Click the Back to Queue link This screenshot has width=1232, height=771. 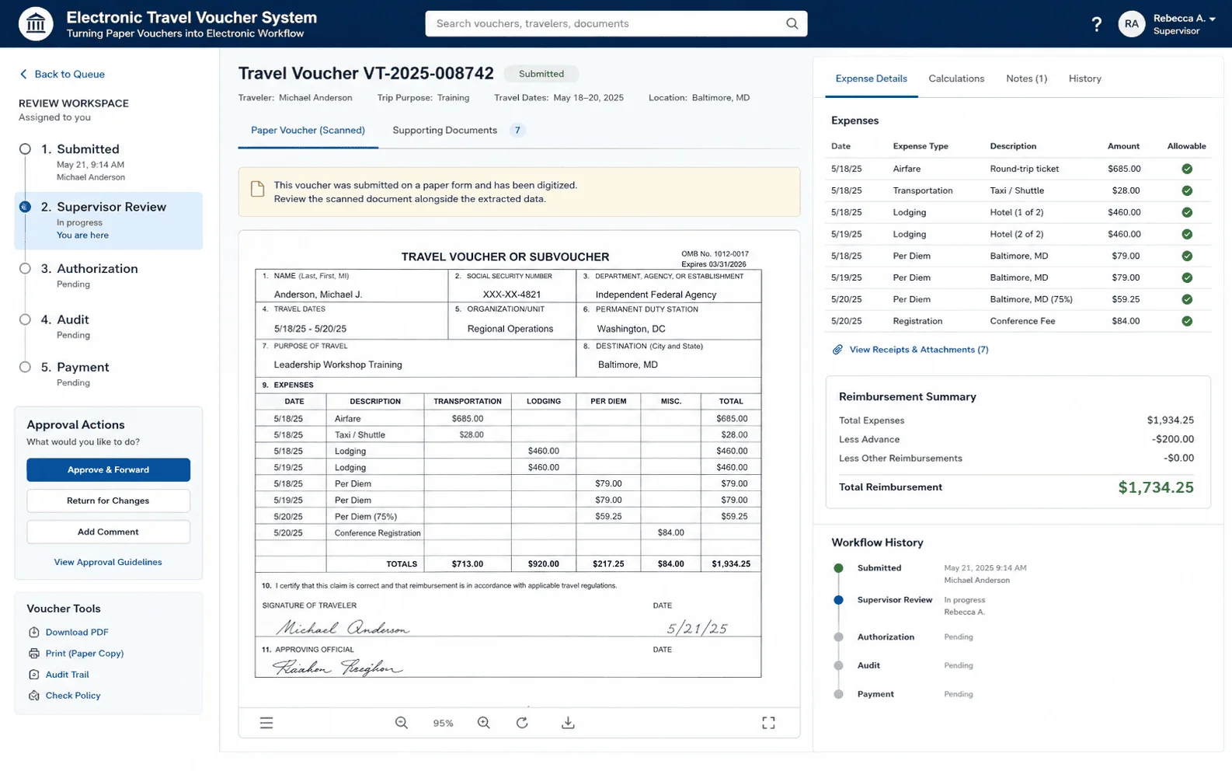click(69, 74)
